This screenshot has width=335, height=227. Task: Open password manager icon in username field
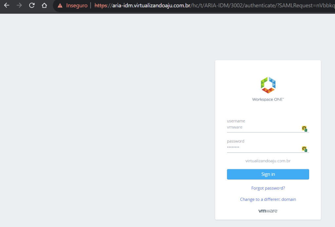point(304,128)
